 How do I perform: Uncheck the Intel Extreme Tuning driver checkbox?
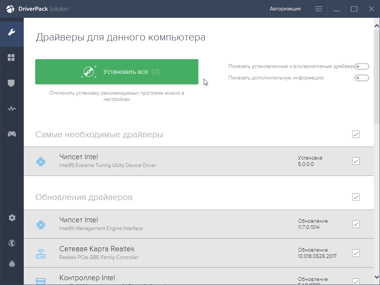(356, 161)
